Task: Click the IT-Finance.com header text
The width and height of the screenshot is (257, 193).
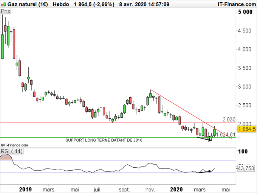Action: point(237,4)
